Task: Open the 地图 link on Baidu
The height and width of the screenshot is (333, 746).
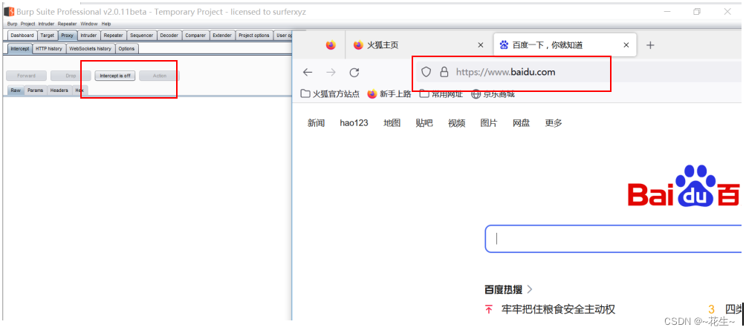Action: click(392, 123)
